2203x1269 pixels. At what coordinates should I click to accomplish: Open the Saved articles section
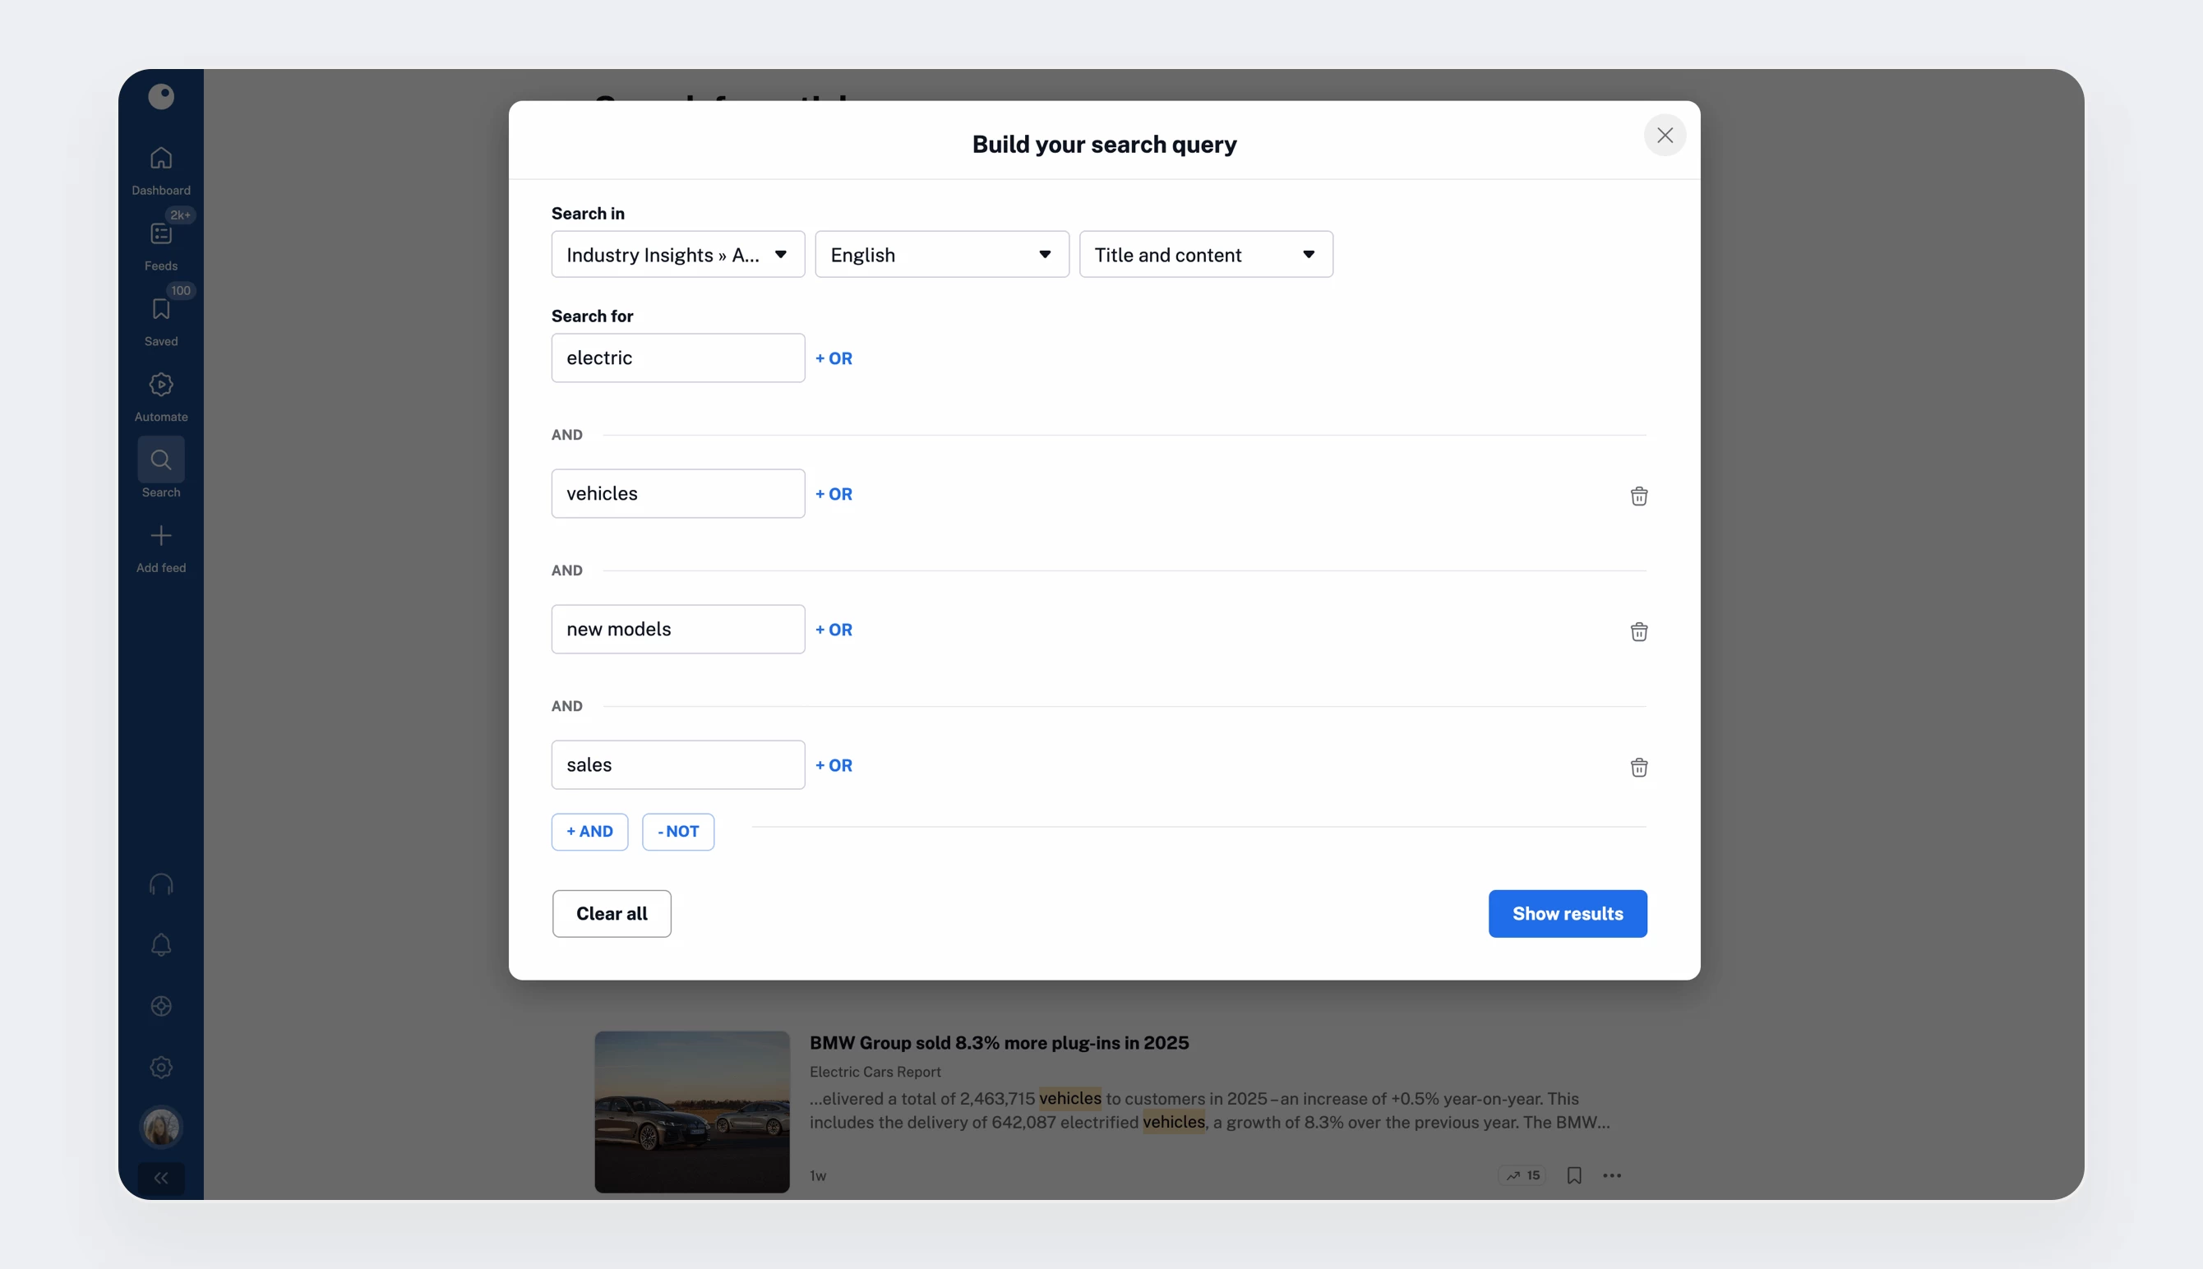pos(161,321)
